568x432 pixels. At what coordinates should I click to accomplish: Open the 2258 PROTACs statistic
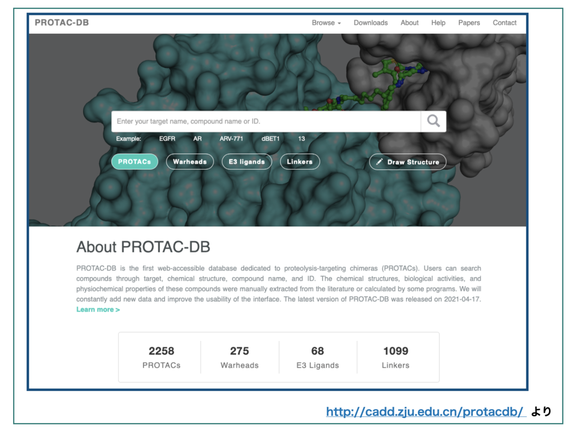pyautogui.click(x=161, y=357)
